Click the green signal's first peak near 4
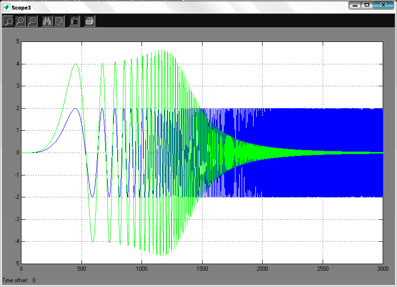The height and width of the screenshot is (287, 397). click(75, 64)
